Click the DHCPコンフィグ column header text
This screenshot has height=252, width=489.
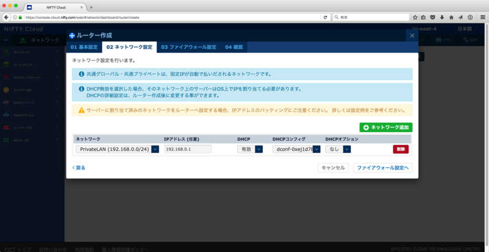pos(289,139)
